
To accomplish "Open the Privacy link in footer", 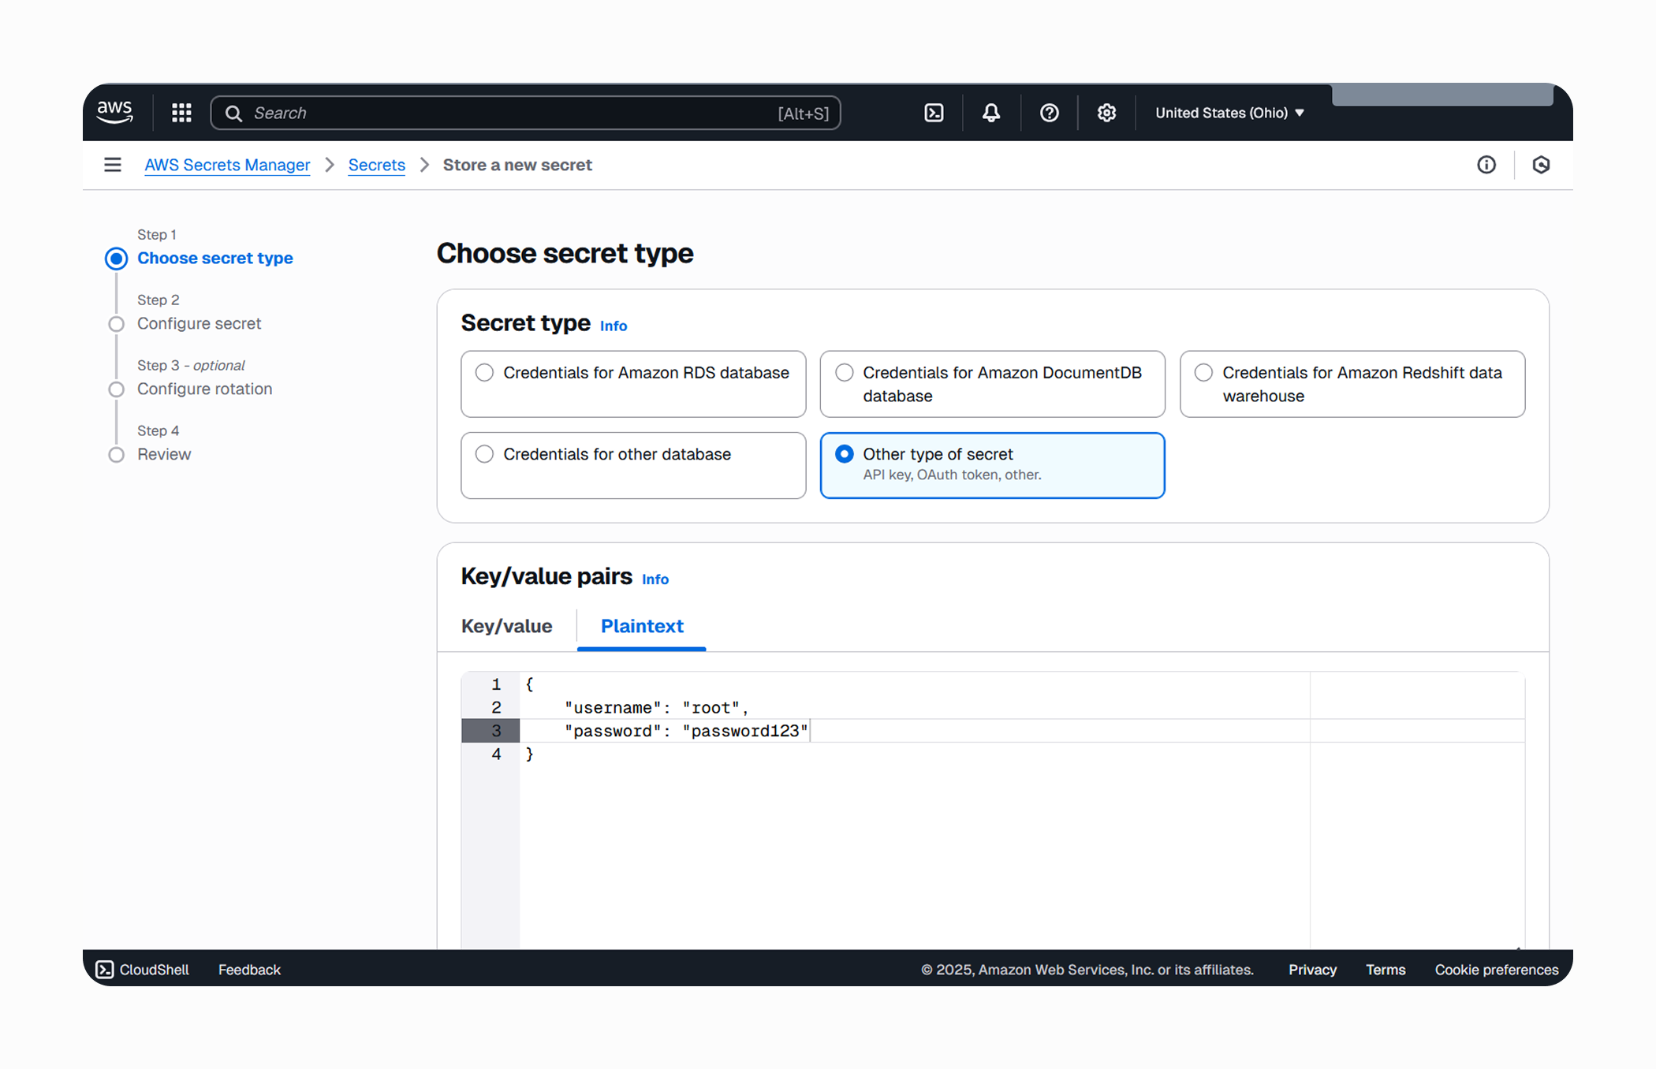I will click(1312, 970).
